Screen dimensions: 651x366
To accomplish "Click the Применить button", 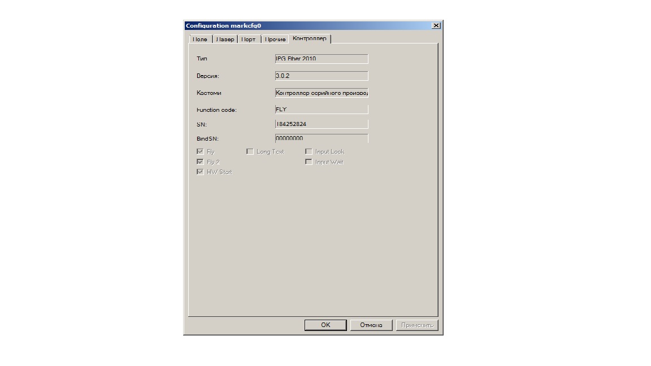I will pyautogui.click(x=417, y=325).
